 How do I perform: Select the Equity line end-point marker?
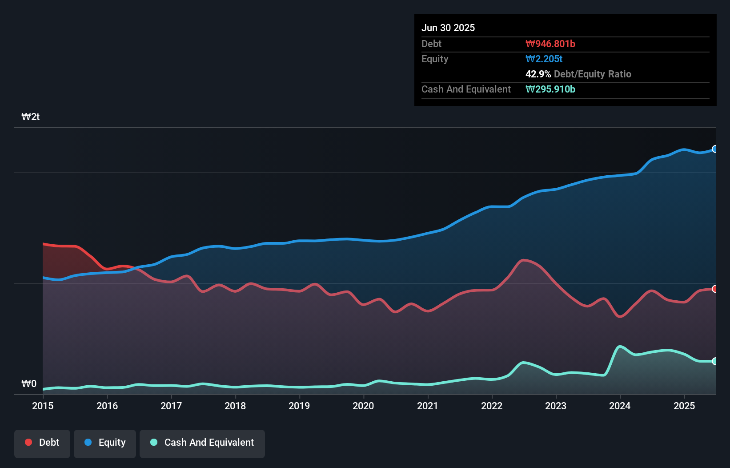click(x=714, y=149)
